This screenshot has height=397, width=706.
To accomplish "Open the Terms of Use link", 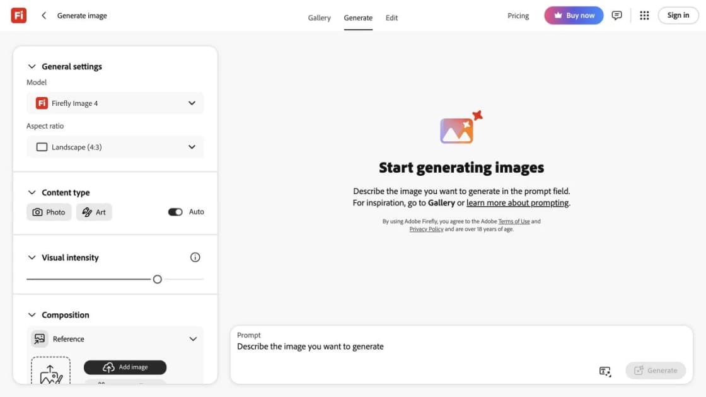I will (514, 221).
